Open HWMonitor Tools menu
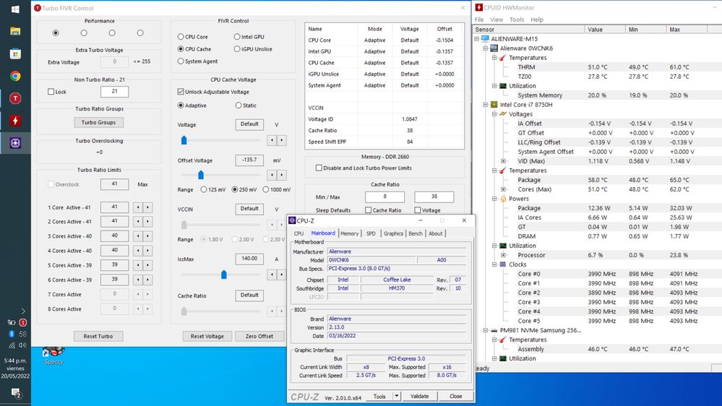Screen dimensions: 722x406 (517, 20)
